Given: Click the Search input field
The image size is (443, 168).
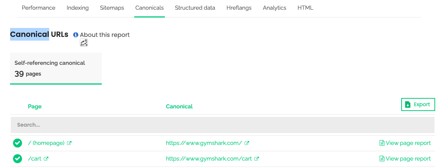Looking at the screenshot, I should [x=223, y=125].
